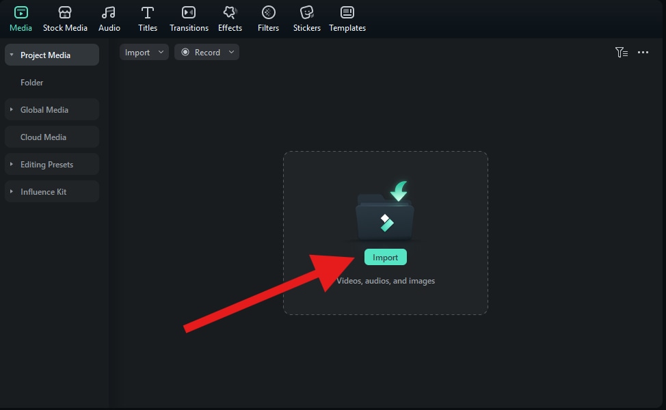Open the Stock Media icon
The width and height of the screenshot is (666, 410).
coord(65,12)
